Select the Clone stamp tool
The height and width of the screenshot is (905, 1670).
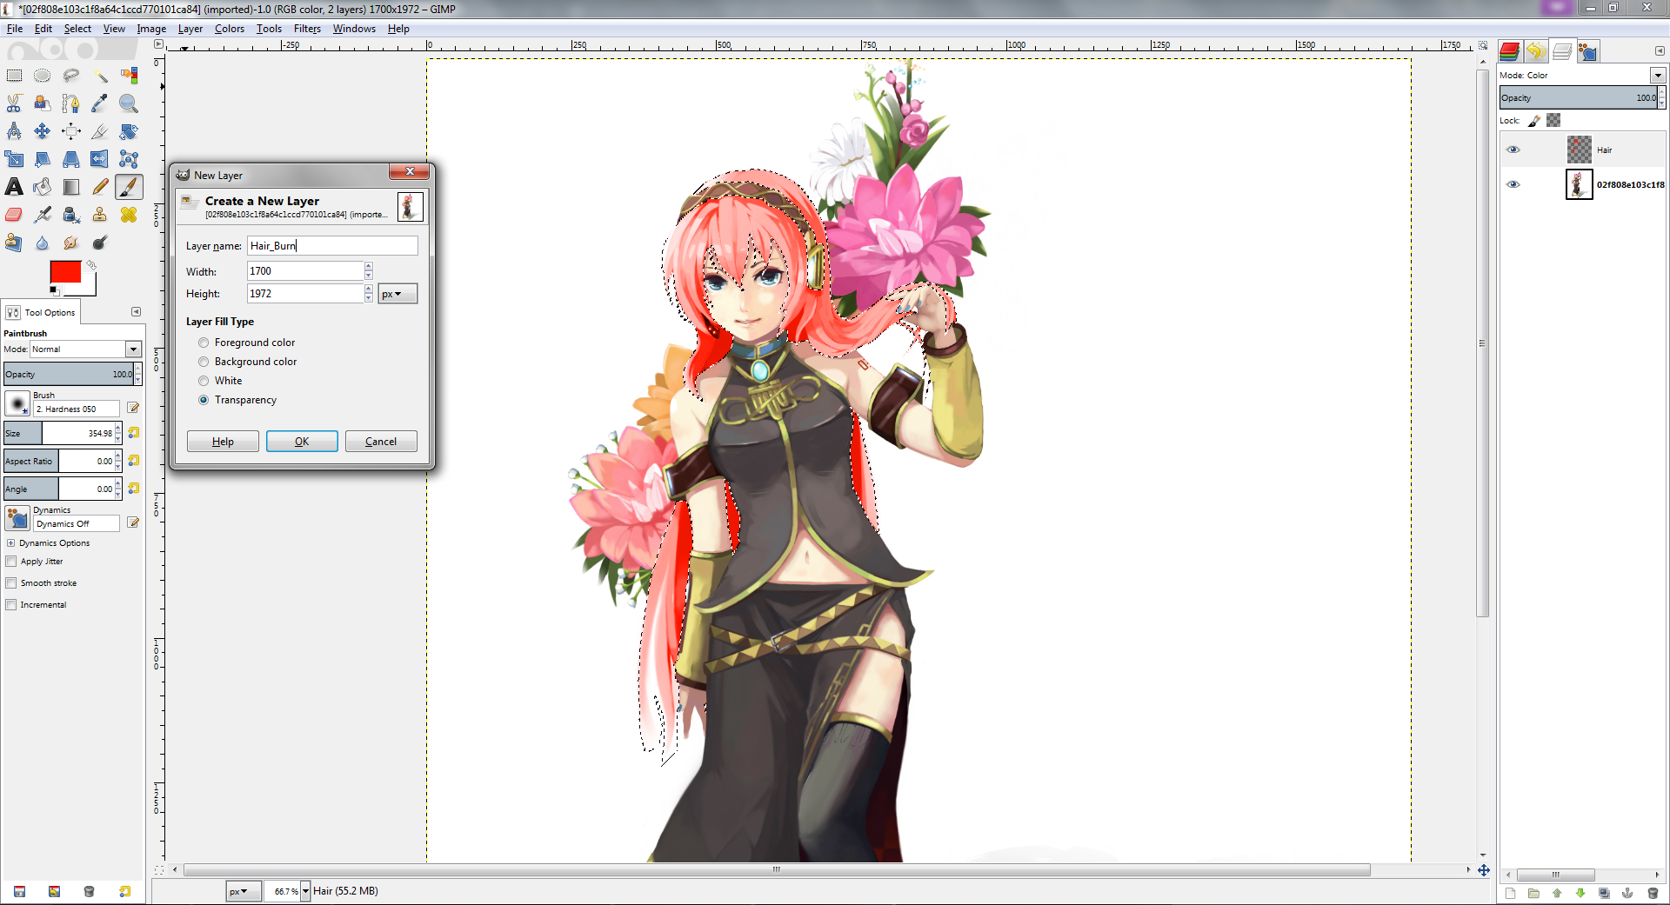[100, 215]
